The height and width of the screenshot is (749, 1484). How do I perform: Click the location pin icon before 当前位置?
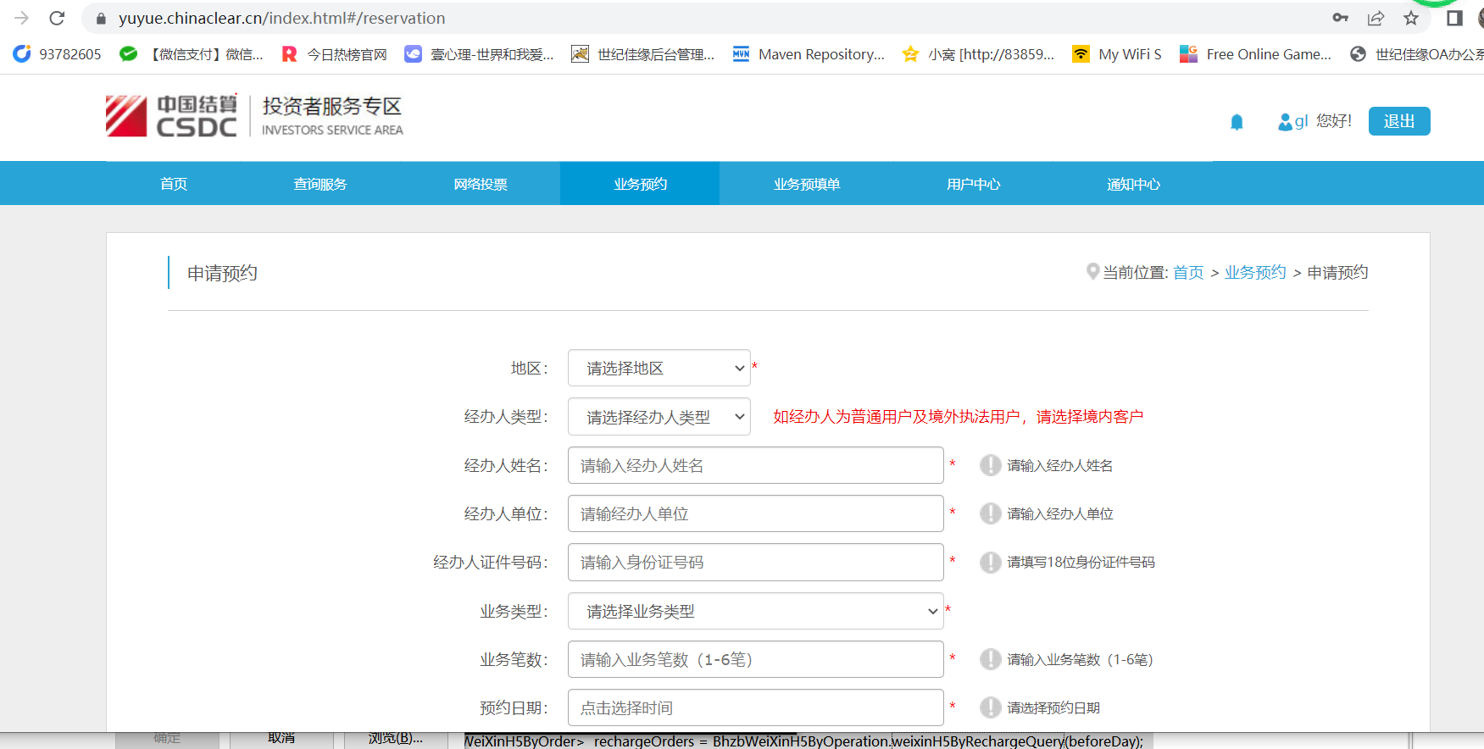click(x=1092, y=272)
